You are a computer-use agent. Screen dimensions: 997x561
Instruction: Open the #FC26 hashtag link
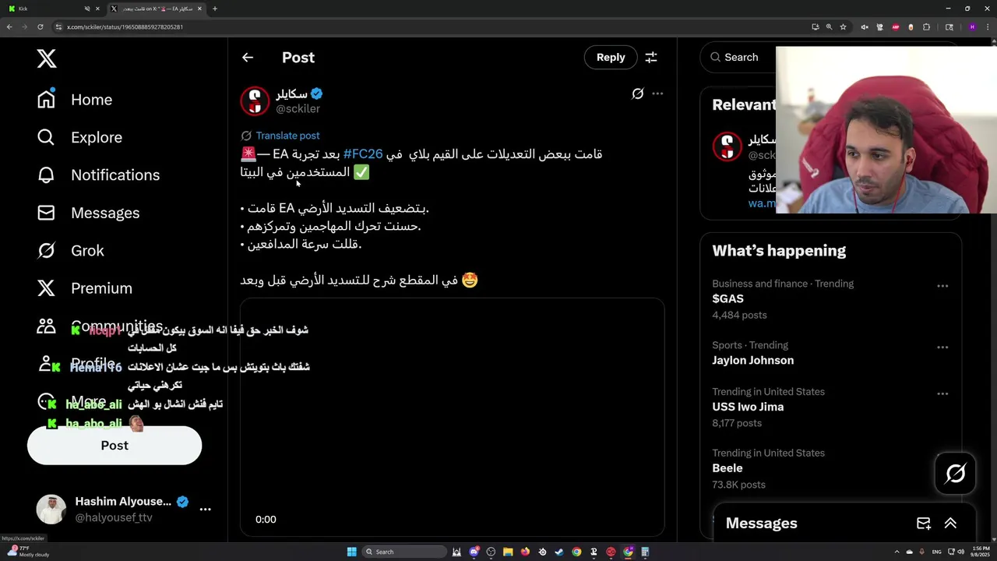point(363,153)
